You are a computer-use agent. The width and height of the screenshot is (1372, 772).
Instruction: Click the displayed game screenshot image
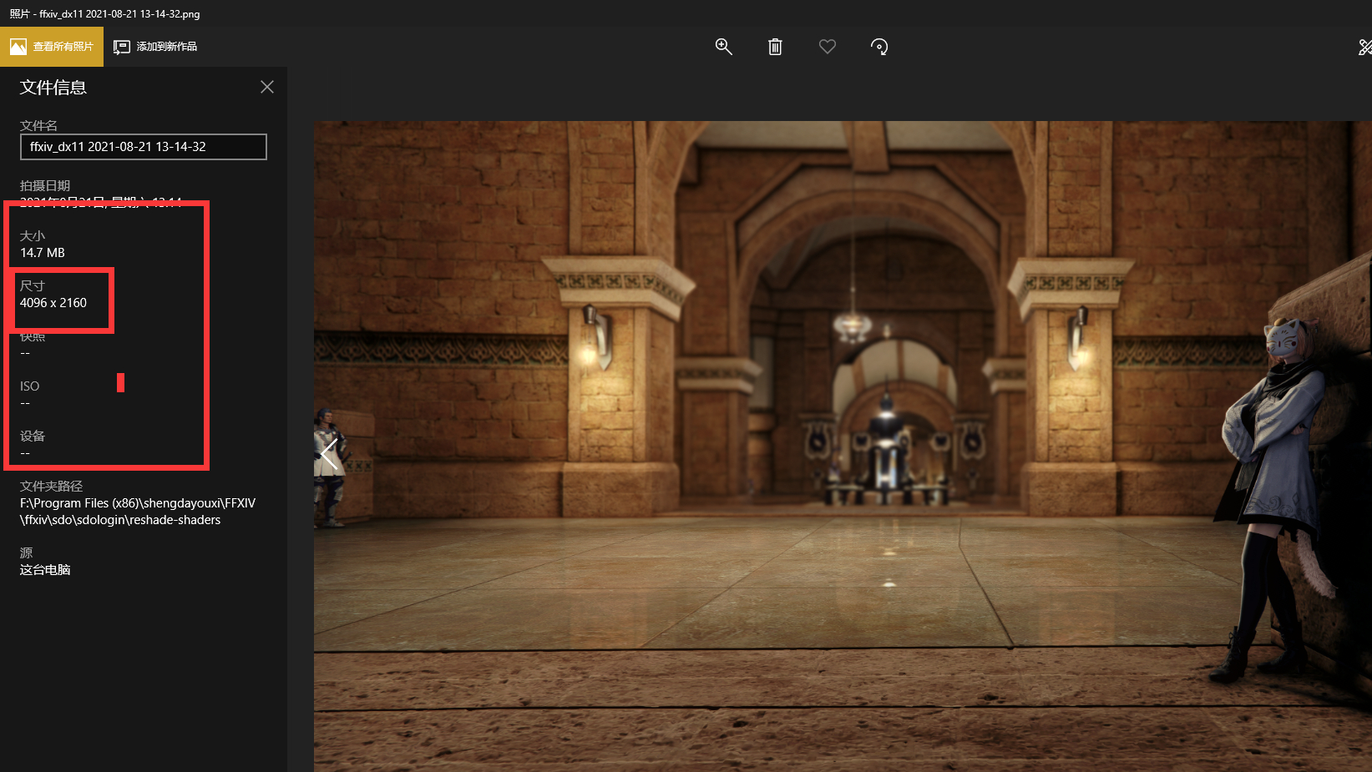coord(843,447)
